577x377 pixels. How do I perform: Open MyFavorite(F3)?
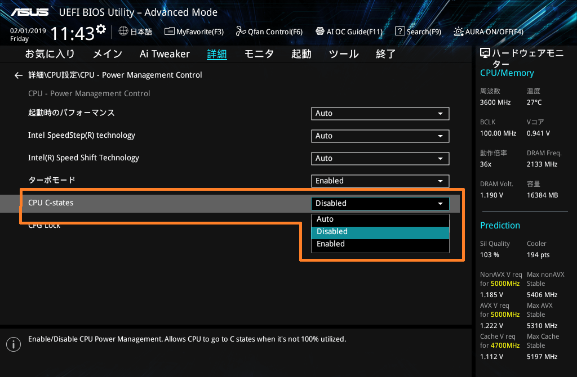(194, 32)
